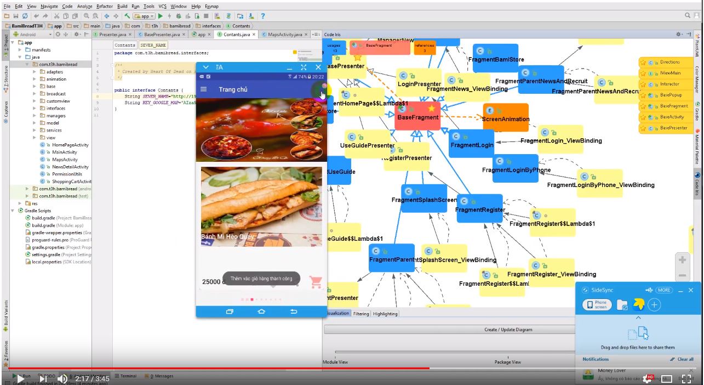
Task: Click top-right search magnifier icon
Action: point(688,16)
